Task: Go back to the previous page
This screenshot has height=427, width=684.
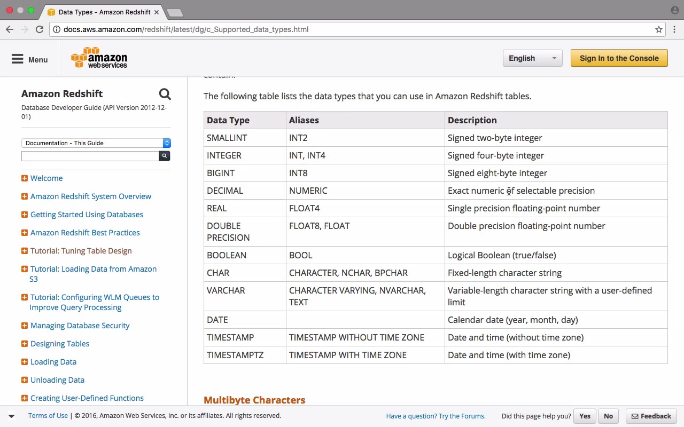Action: coord(10,29)
